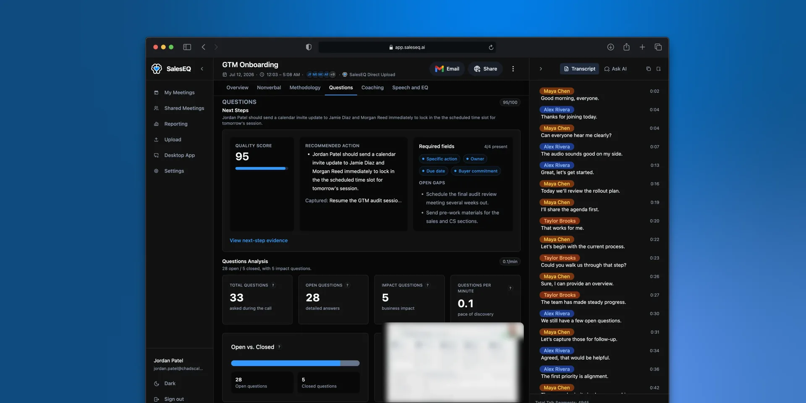Click the clock icon beside 12:03 – 5:08 AM

coord(262,75)
